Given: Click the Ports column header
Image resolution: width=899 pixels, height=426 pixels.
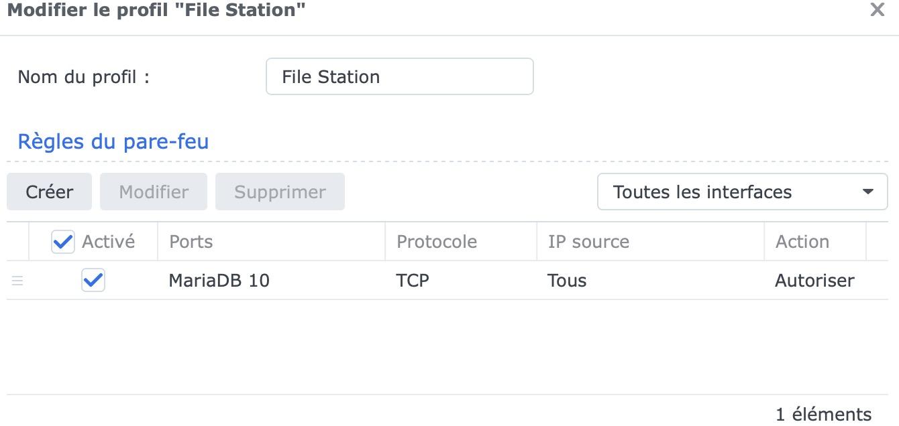Looking at the screenshot, I should coord(191,242).
